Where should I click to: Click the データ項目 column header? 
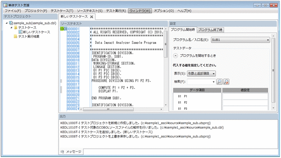[x=197, y=90]
